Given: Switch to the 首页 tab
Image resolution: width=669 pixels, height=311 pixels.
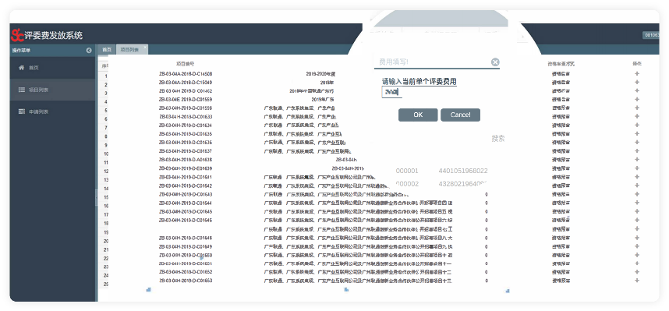Looking at the screenshot, I should click(x=107, y=49).
